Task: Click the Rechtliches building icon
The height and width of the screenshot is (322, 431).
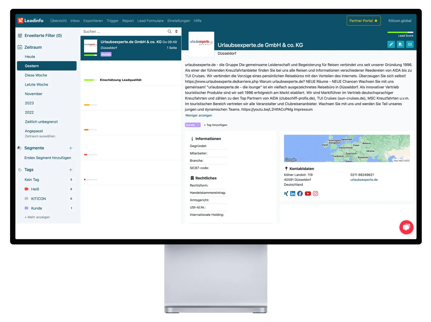Action: coord(192,178)
